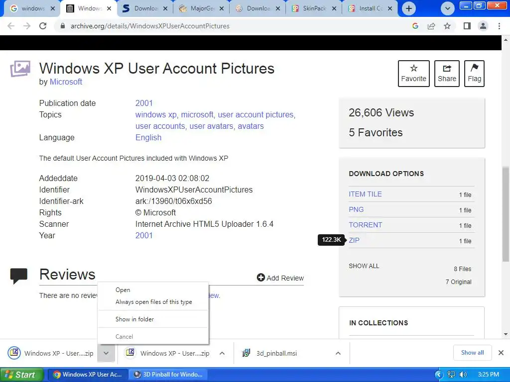The width and height of the screenshot is (510, 382).
Task: Reload the archive.org page
Action: pos(43,26)
